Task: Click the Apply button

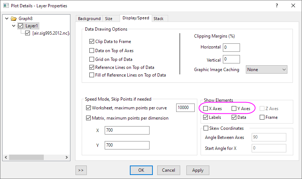Action: [x=198, y=170]
